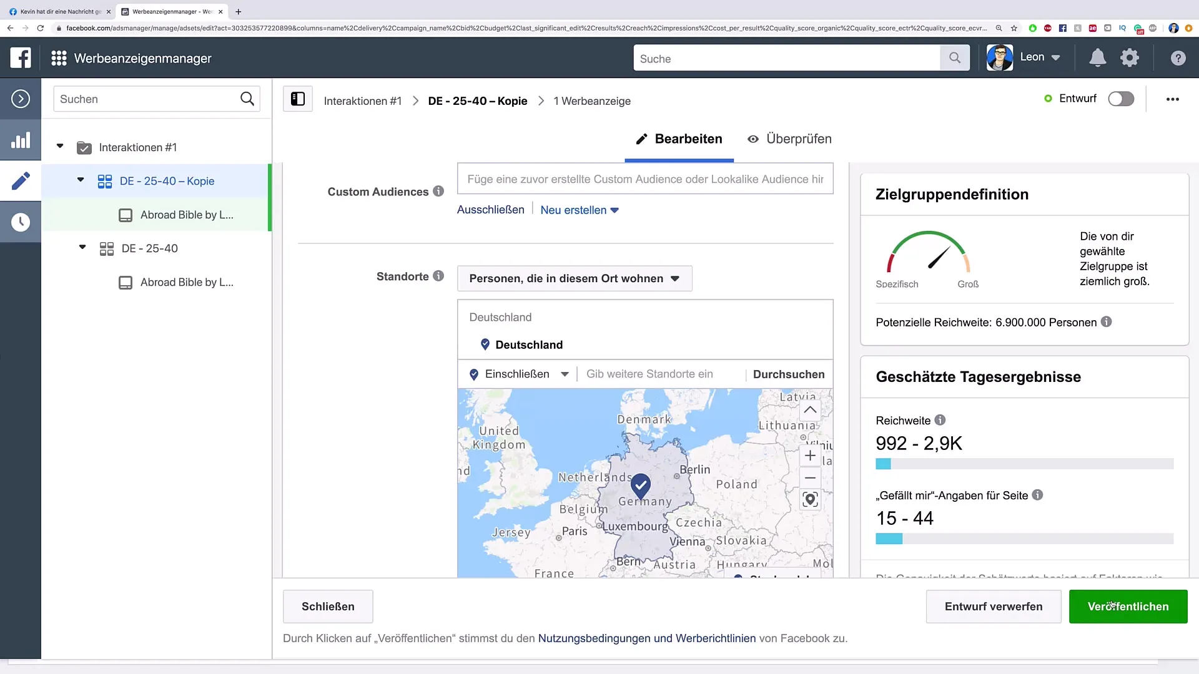1199x674 pixels.
Task: Select the Werbeanzeigenmanager browser tab
Action: 172,11
